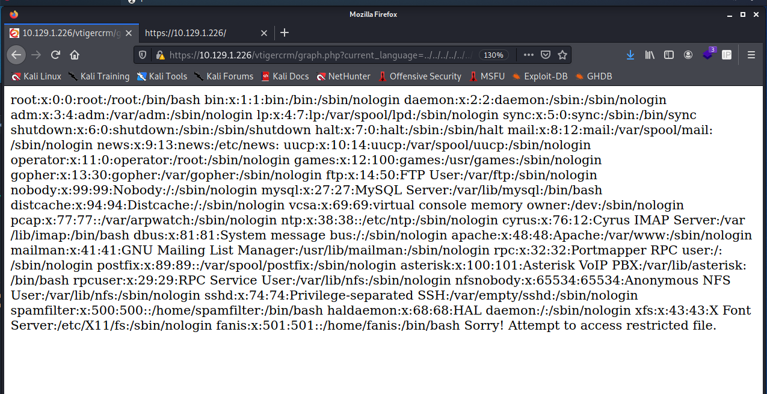Viewport: 767px width, 394px height.
Task: Bookmark this page with the star icon
Action: coord(562,55)
